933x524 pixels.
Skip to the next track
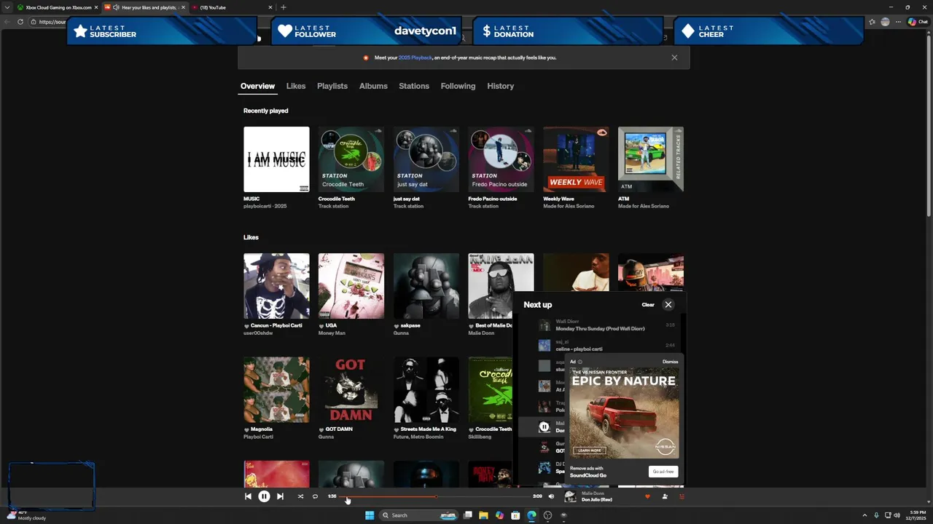point(280,496)
